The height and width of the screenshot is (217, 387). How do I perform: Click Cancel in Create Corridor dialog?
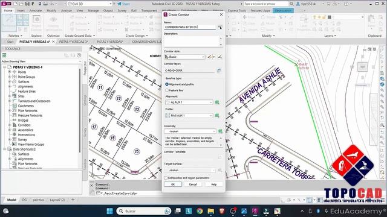tap(193, 184)
